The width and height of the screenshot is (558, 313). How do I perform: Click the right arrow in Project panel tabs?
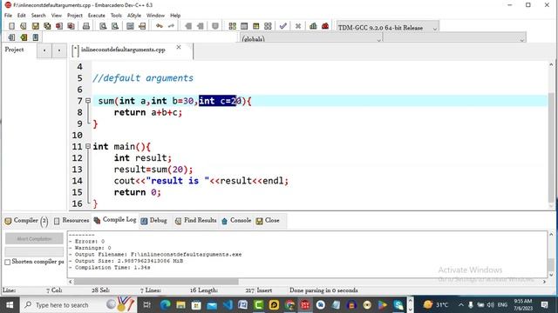tap(59, 50)
